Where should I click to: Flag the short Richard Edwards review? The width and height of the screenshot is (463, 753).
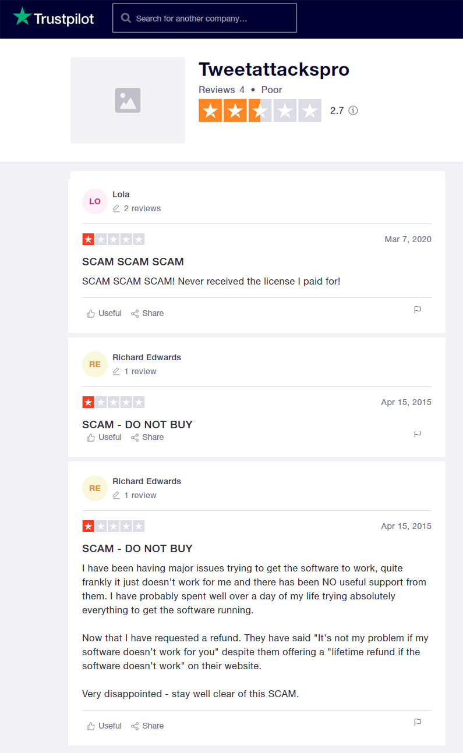click(418, 434)
